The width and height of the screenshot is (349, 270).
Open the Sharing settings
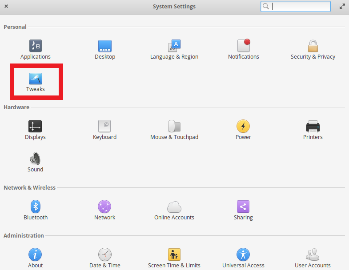[x=243, y=210]
